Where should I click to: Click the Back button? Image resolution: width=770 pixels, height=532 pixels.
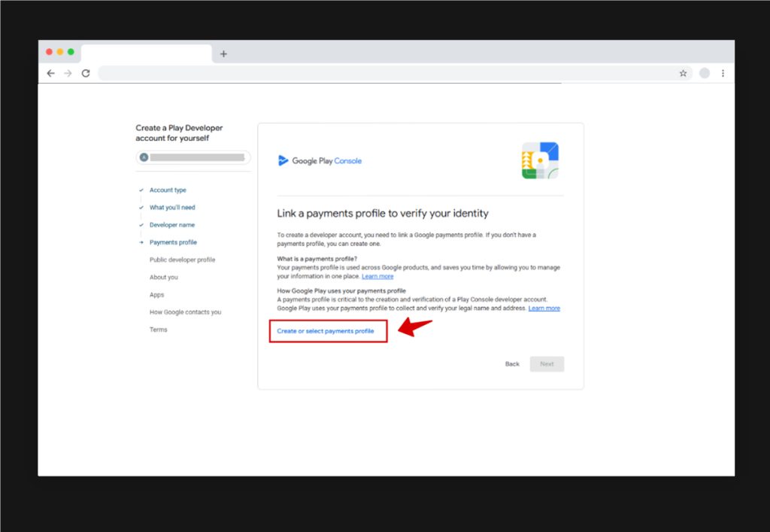click(x=512, y=364)
